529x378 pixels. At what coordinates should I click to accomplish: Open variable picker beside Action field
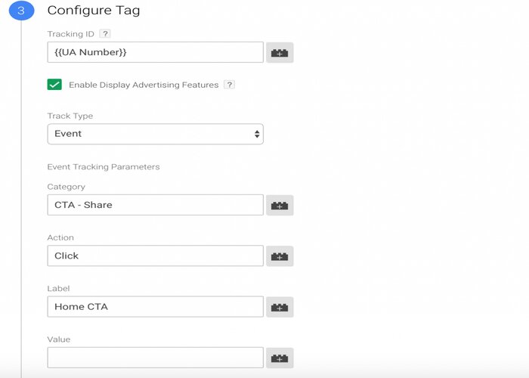click(280, 256)
